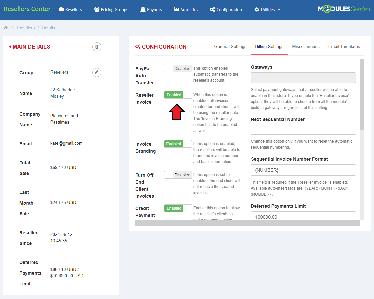Click the Payouts bank icon
The width and height of the screenshot is (374, 299).
(x=143, y=10)
